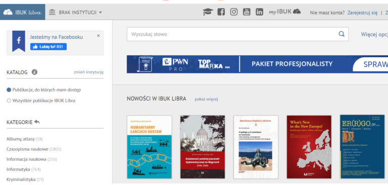388x185 pixels.
Task: Open the Kryminalistyka category
Action: [x=21, y=179]
